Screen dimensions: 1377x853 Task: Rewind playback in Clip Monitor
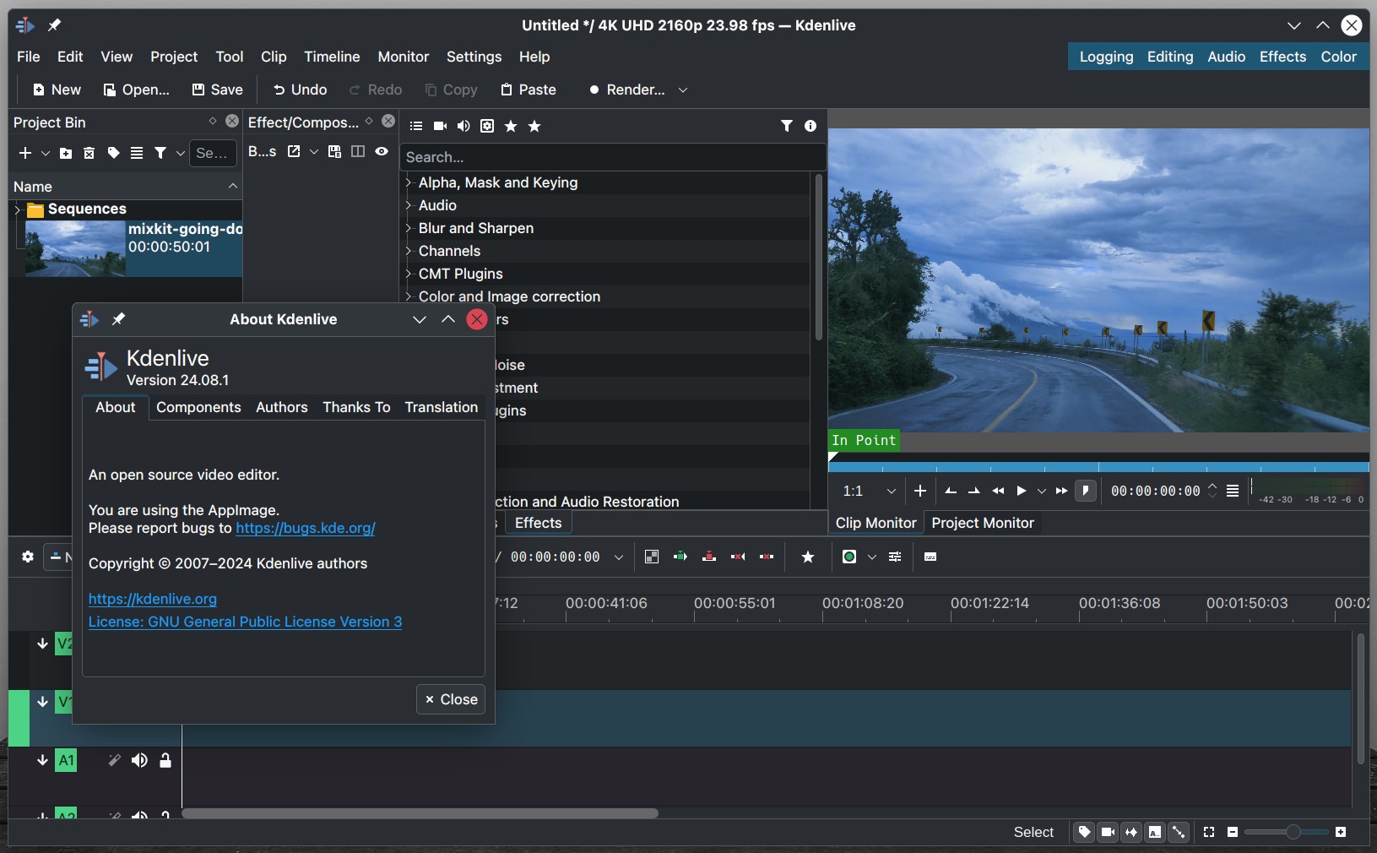coord(998,491)
